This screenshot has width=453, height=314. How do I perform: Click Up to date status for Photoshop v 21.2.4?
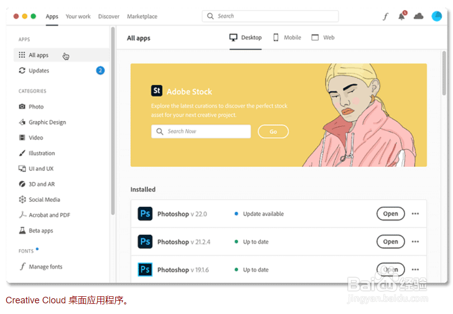pyautogui.click(x=255, y=241)
